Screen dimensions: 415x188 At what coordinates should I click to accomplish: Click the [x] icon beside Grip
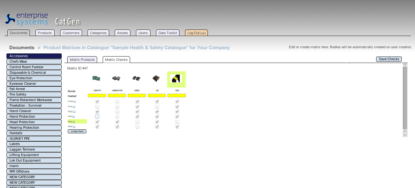[x=74, y=112]
